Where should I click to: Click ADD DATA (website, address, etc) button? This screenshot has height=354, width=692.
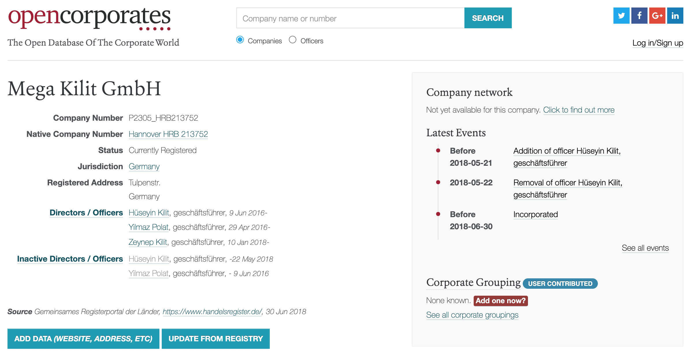click(x=83, y=339)
